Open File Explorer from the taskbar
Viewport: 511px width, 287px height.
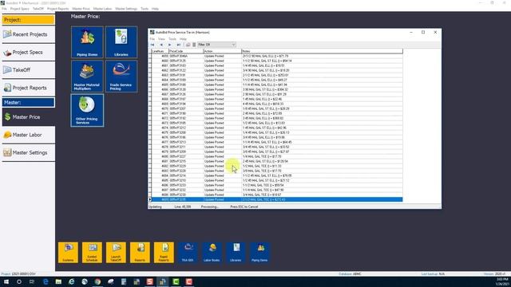[x=58, y=281]
